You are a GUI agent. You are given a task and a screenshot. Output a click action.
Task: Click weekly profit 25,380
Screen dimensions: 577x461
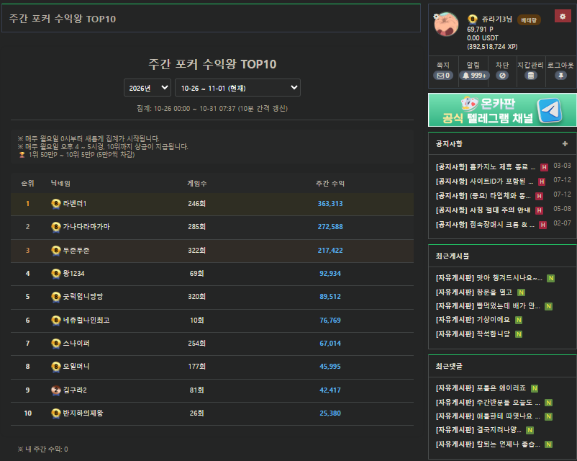click(x=330, y=413)
